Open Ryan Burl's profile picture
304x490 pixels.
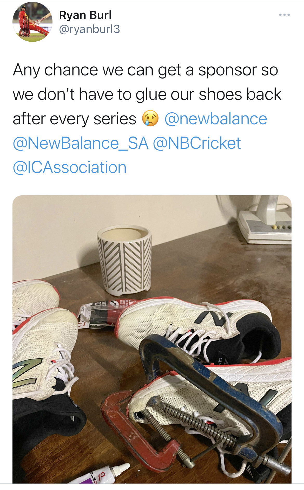pos(32,22)
